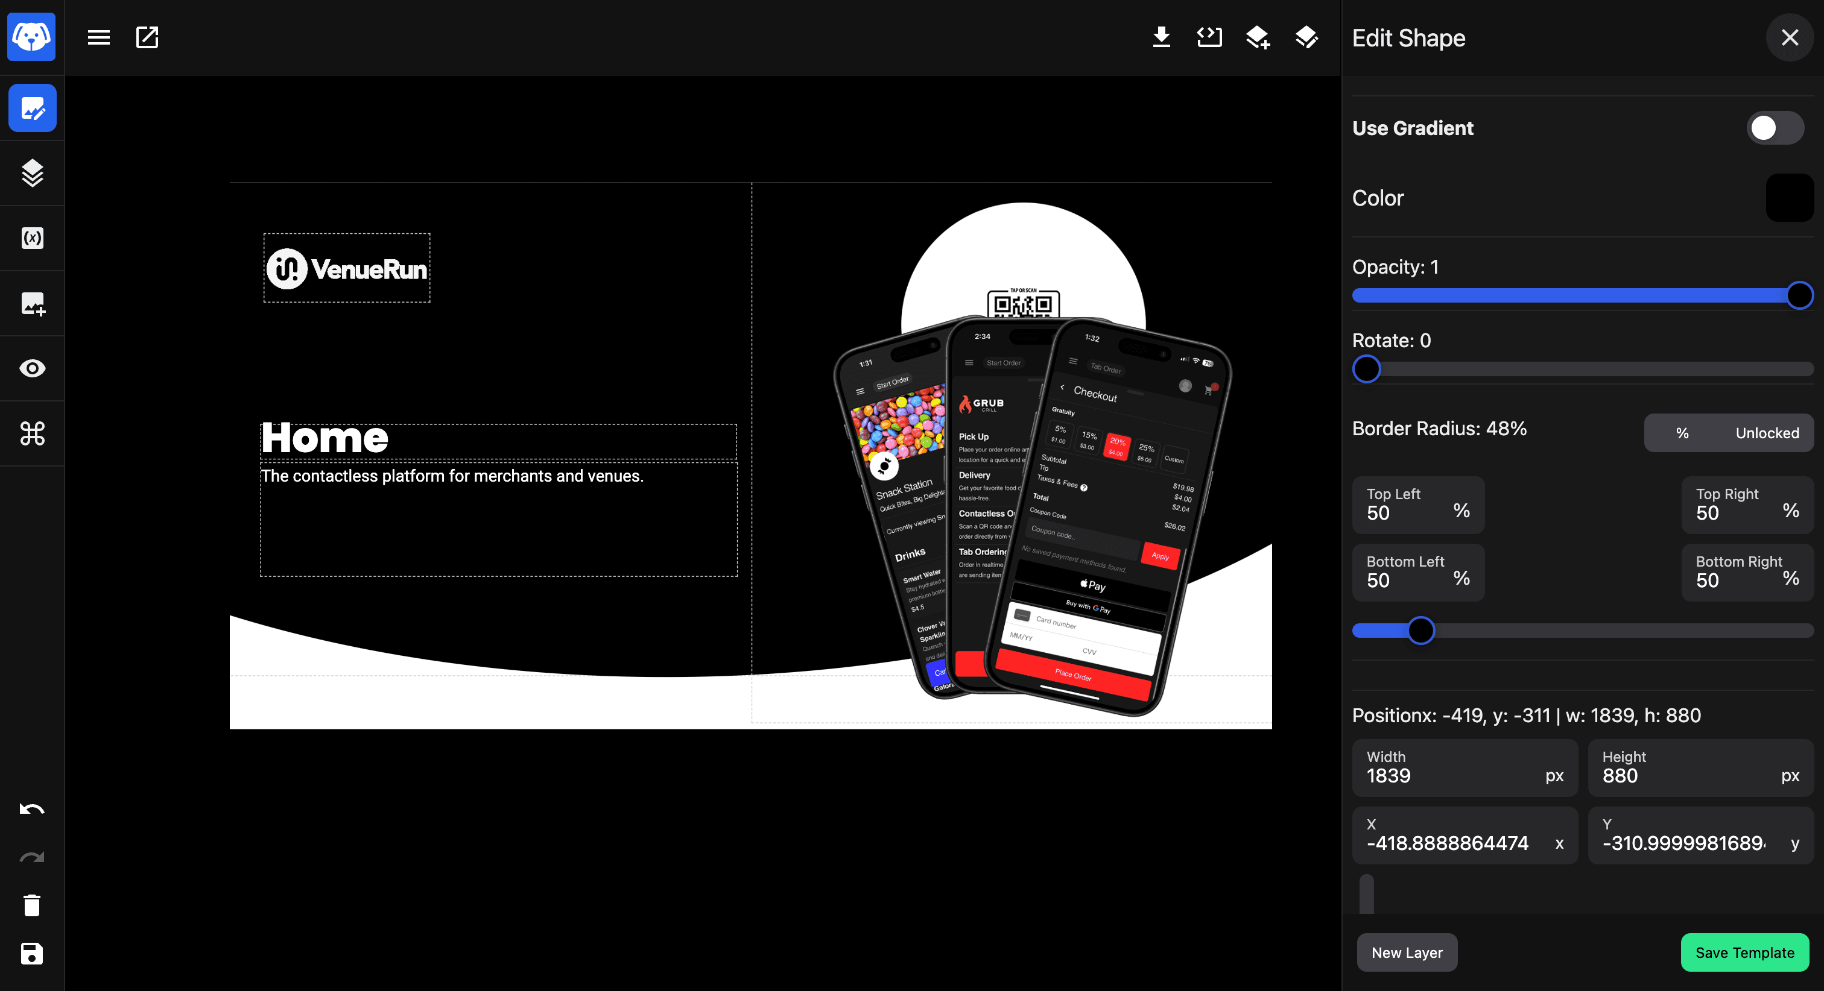Select the Home heading text on canvas
Viewport: 1824px width, 991px height.
325,438
